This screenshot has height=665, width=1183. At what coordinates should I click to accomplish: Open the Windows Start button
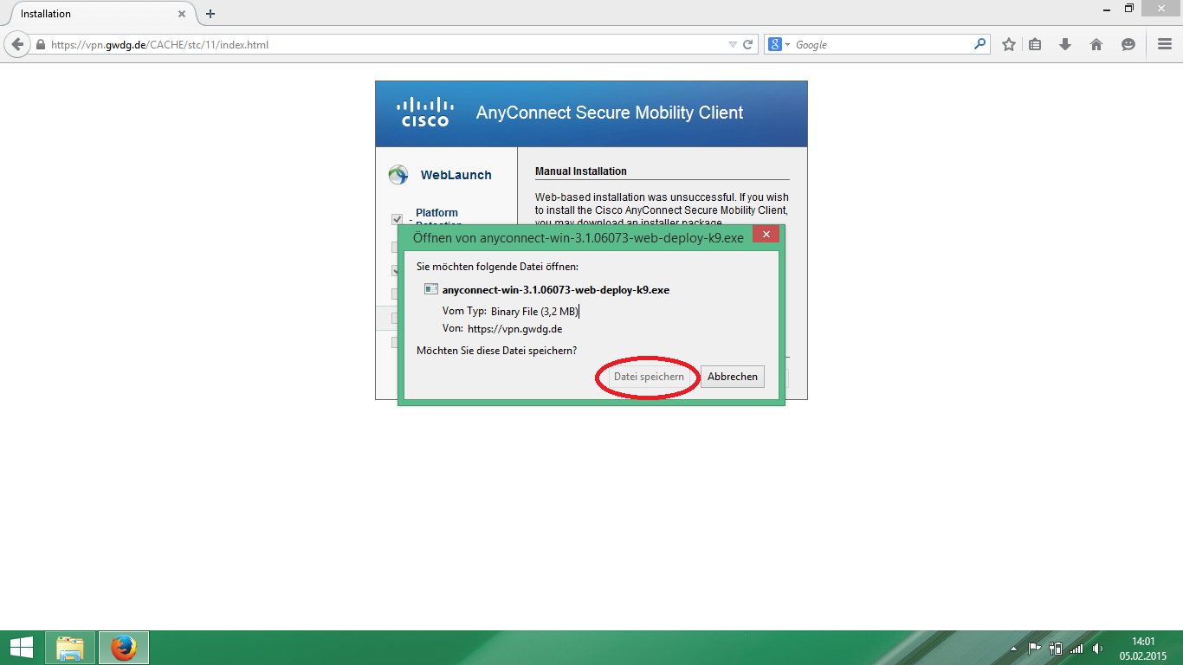coord(22,648)
